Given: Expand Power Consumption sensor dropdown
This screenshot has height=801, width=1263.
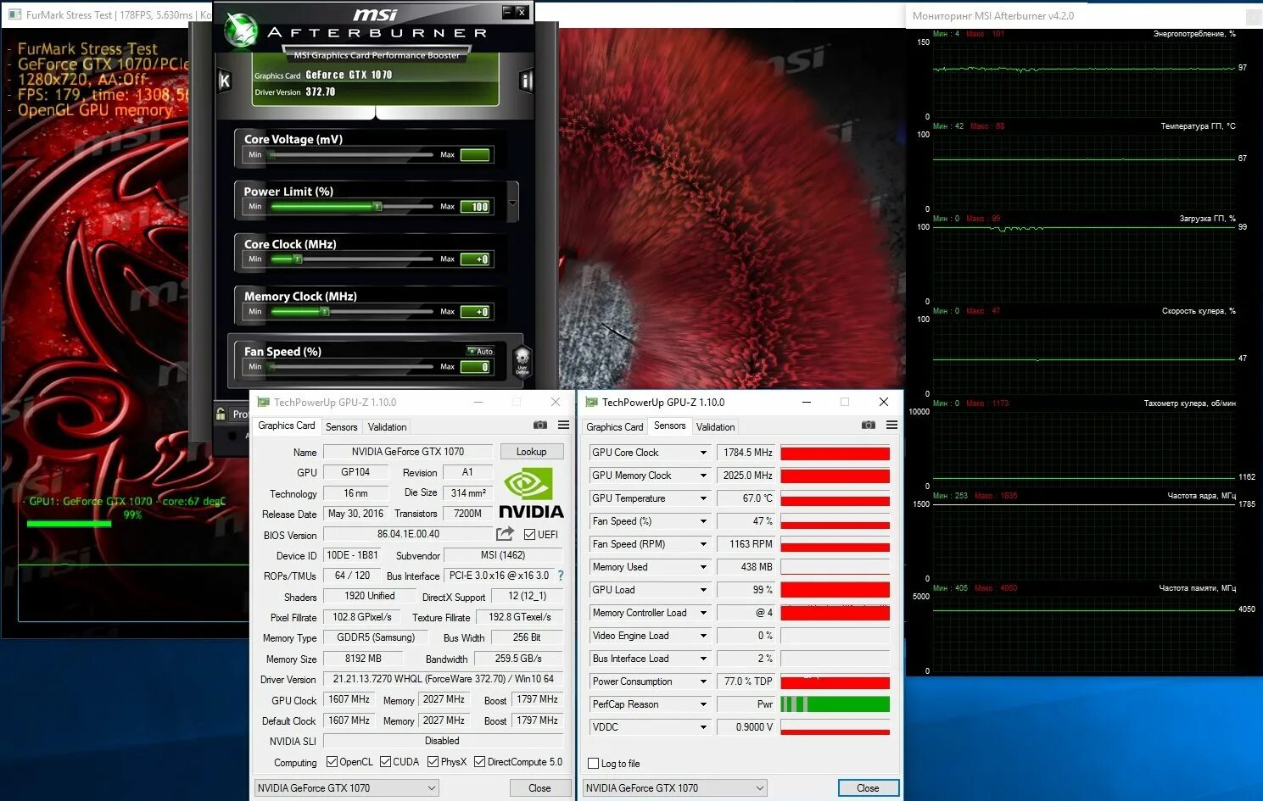Looking at the screenshot, I should click(x=703, y=681).
